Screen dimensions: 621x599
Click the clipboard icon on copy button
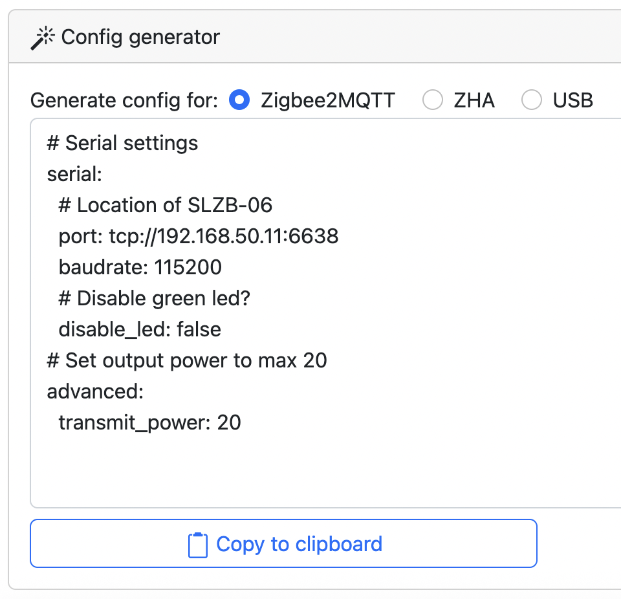point(197,545)
